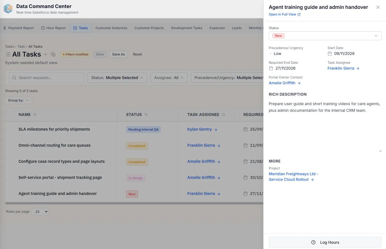Close the task detail panel
The height and width of the screenshot is (249, 386).
378,7
